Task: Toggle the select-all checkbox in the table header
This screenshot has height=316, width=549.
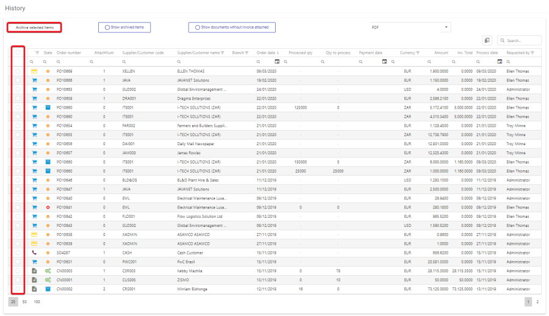Action: (18, 52)
